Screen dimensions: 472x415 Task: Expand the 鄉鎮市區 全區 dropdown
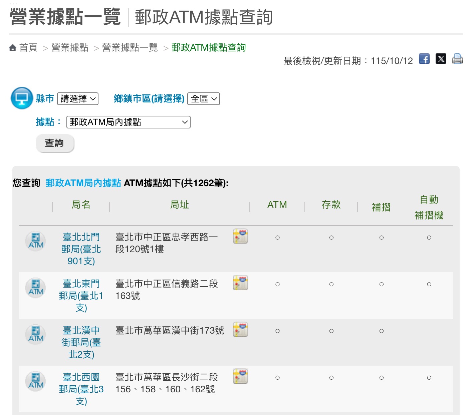click(x=204, y=99)
